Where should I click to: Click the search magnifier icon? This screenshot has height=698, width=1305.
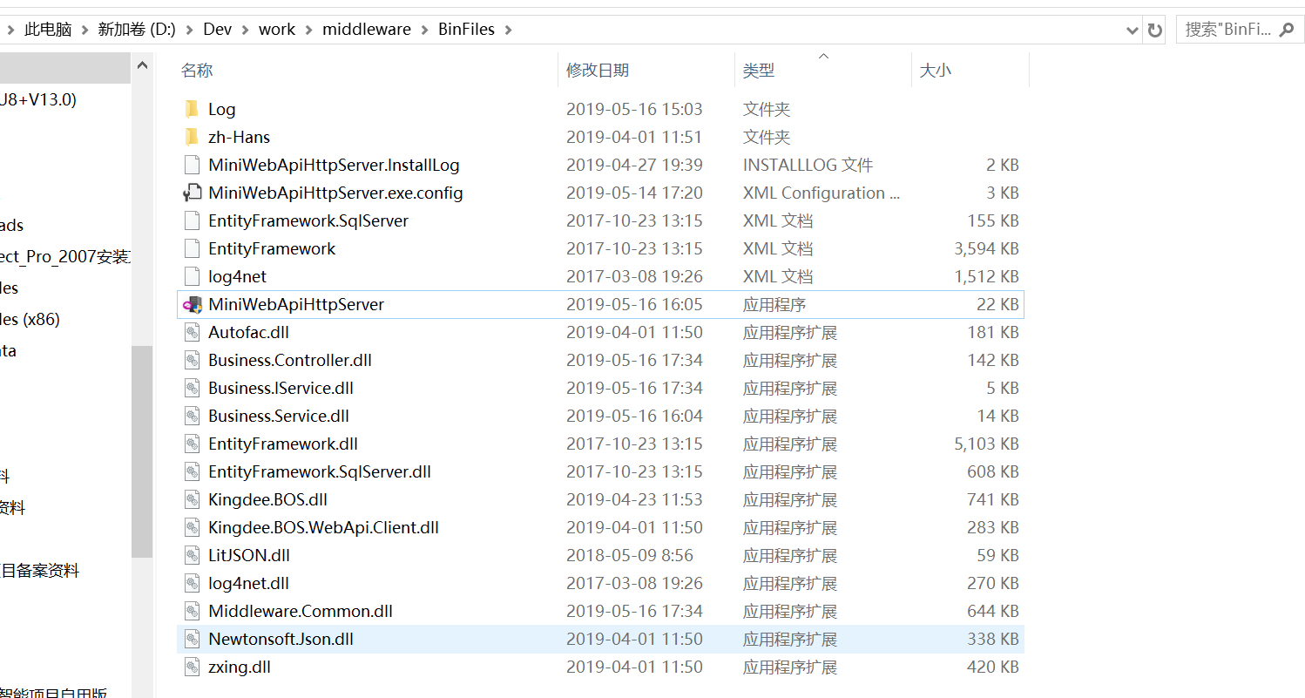tap(1286, 29)
